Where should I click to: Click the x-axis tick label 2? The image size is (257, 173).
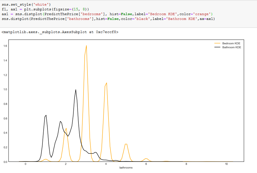[66, 164]
